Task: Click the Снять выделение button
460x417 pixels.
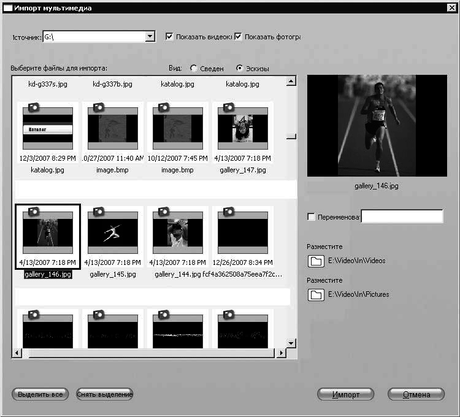Action: pos(105,394)
